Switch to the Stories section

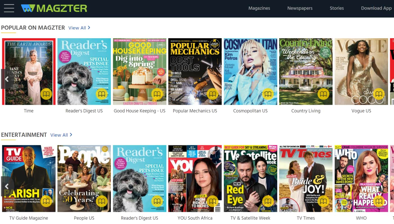click(x=337, y=8)
